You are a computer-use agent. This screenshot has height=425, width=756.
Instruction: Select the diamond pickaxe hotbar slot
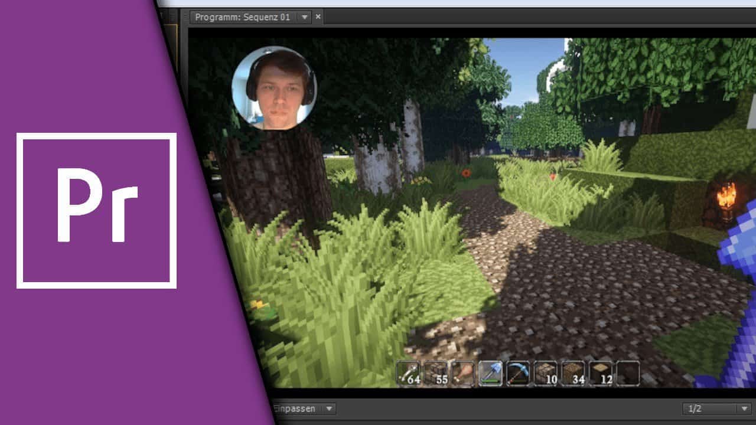click(x=519, y=374)
